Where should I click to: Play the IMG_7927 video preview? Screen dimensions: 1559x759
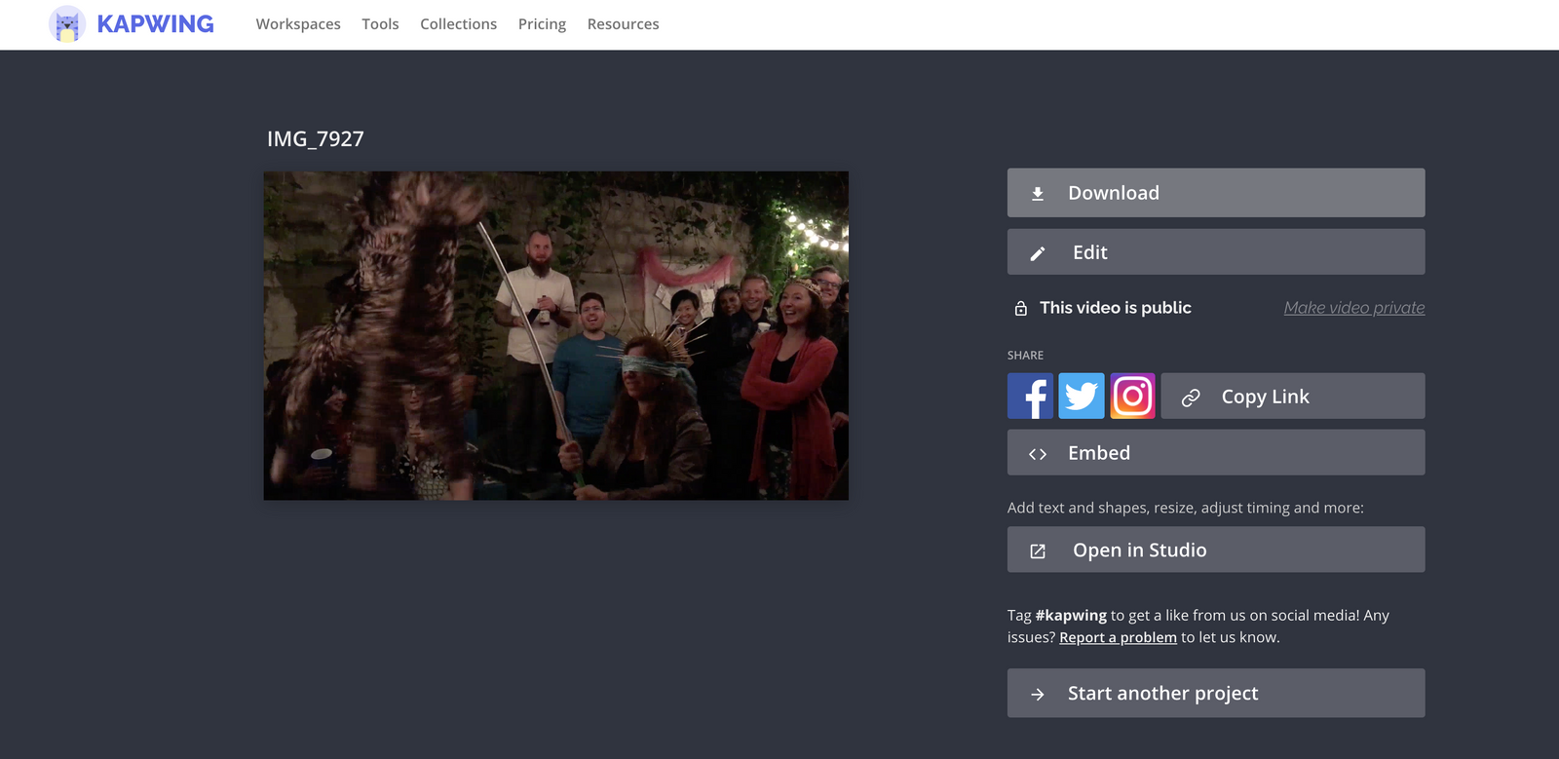(x=555, y=336)
